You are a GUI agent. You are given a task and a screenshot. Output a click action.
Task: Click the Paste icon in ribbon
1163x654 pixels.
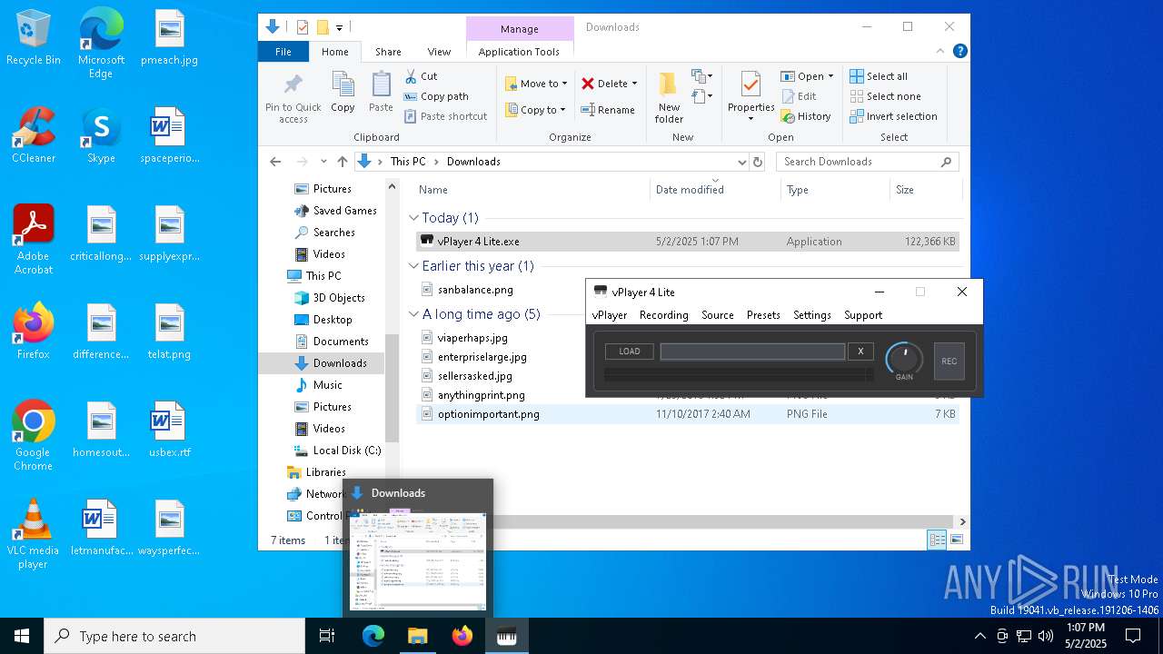click(x=381, y=93)
